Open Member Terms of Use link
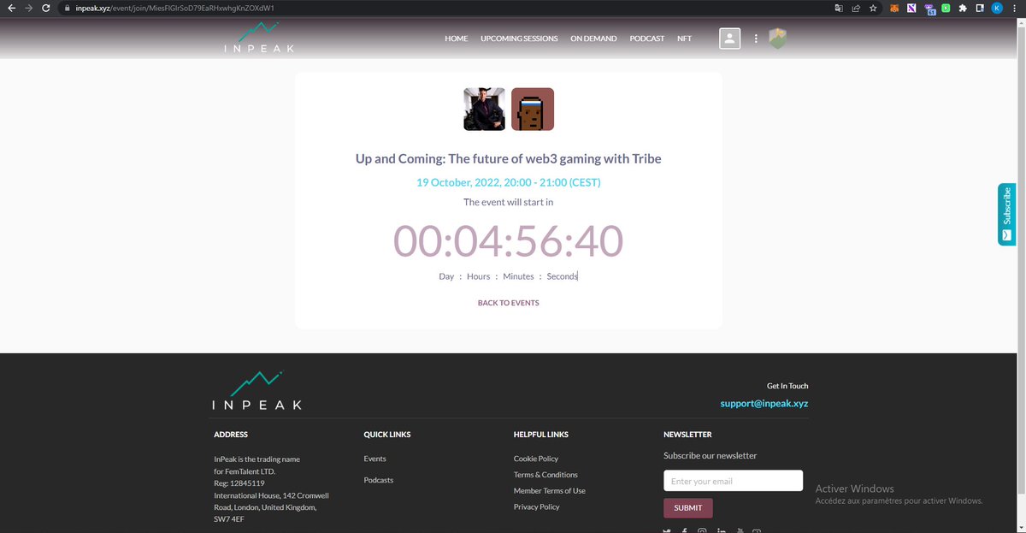Image resolution: width=1026 pixels, height=533 pixels. tap(550, 491)
